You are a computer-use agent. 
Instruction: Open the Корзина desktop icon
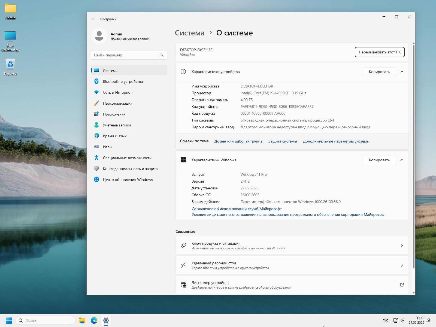[10, 67]
